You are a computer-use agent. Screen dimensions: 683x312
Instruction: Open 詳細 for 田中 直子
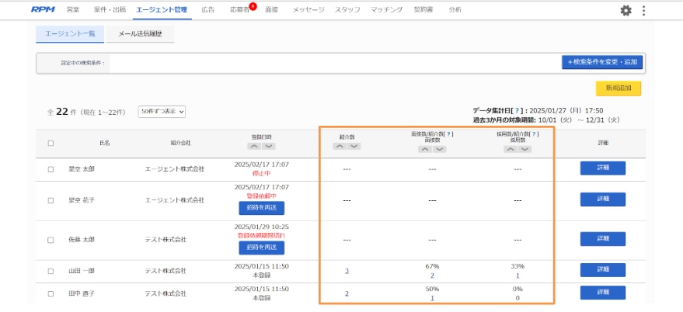603,293
